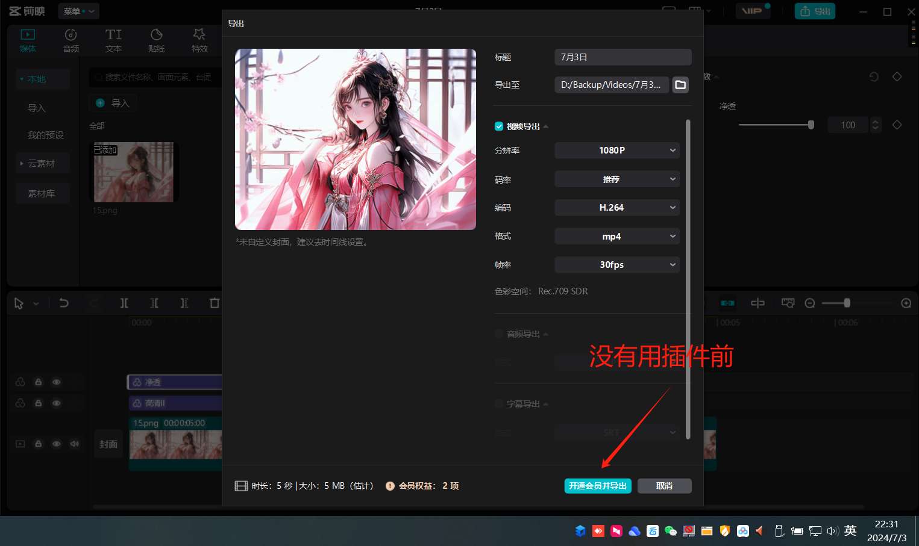The height and width of the screenshot is (546, 919).
Task: Click the undo icon in timeline toolbar
Action: [64, 303]
